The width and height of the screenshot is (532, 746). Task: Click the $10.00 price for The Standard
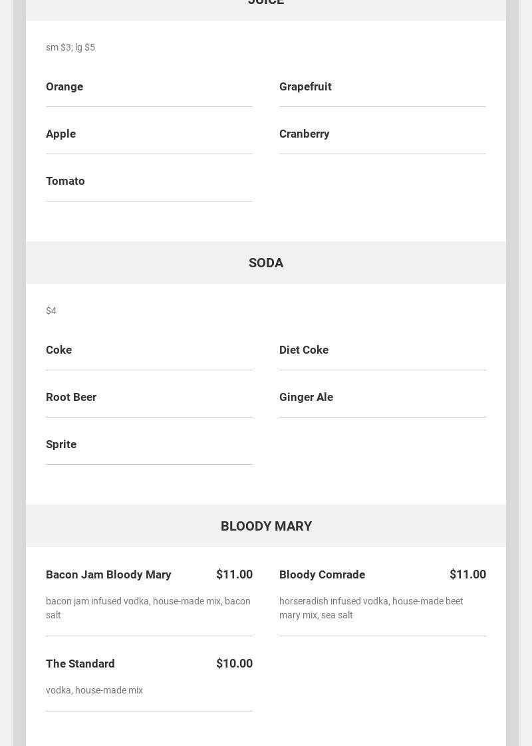(234, 664)
